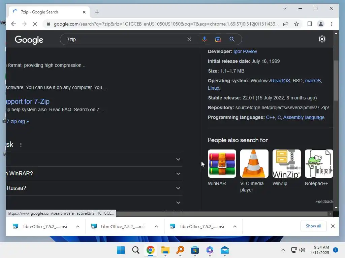Open a new tab with the plus button
The width and height of the screenshot is (345, 258).
[97, 12]
